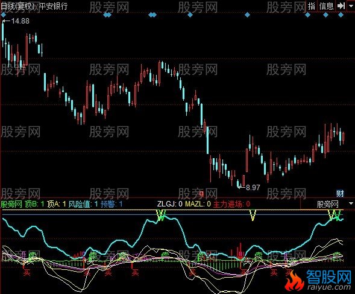This screenshot has height=294, width=355.
Task: Select the 顶A: 1 indicator value
Action: pyautogui.click(x=57, y=204)
